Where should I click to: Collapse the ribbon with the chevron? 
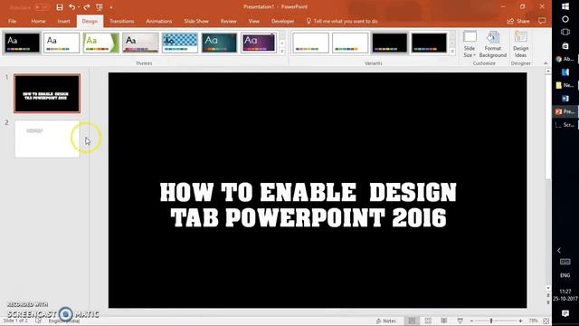[x=546, y=63]
